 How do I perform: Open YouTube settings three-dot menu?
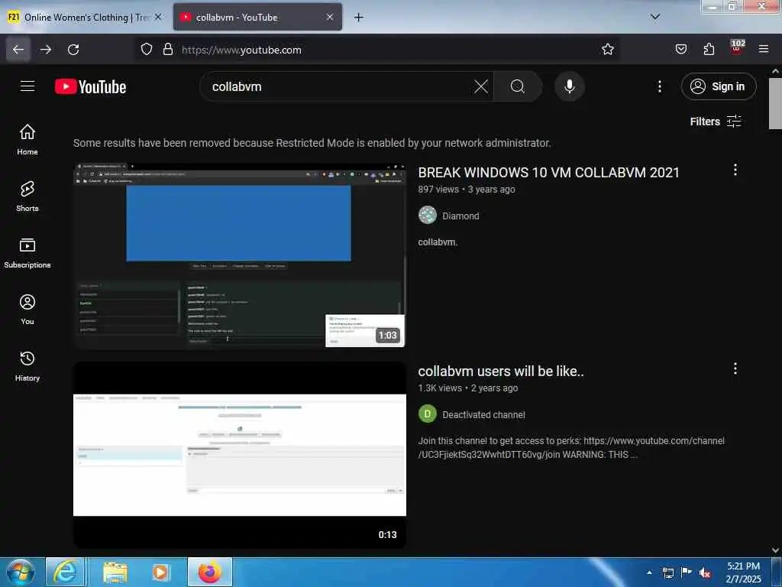(x=659, y=86)
